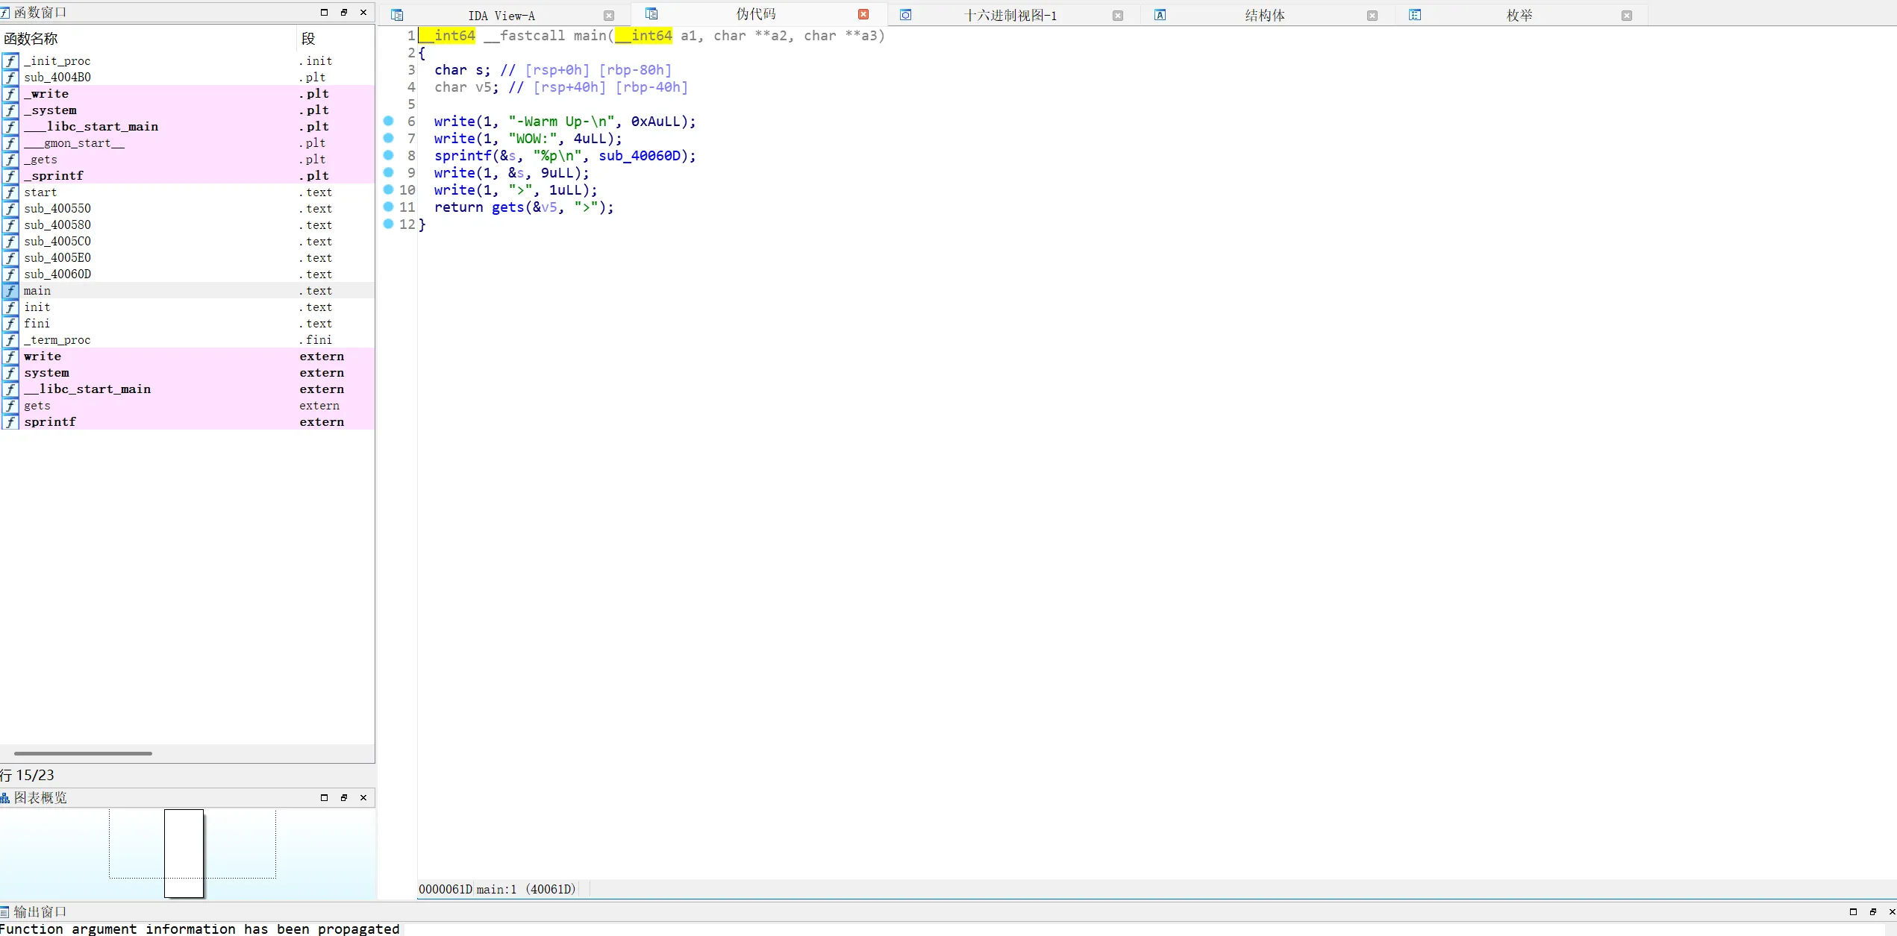Sort by 函数名称 column header
Image resolution: width=1897 pixels, height=936 pixels.
coord(31,39)
